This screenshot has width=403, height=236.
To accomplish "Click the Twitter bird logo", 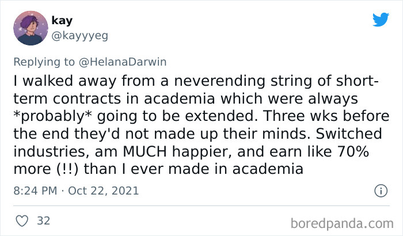I will click(381, 19).
